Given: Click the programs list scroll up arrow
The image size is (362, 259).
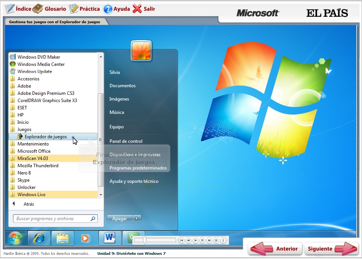Looking at the screenshot, I should click(101, 57).
